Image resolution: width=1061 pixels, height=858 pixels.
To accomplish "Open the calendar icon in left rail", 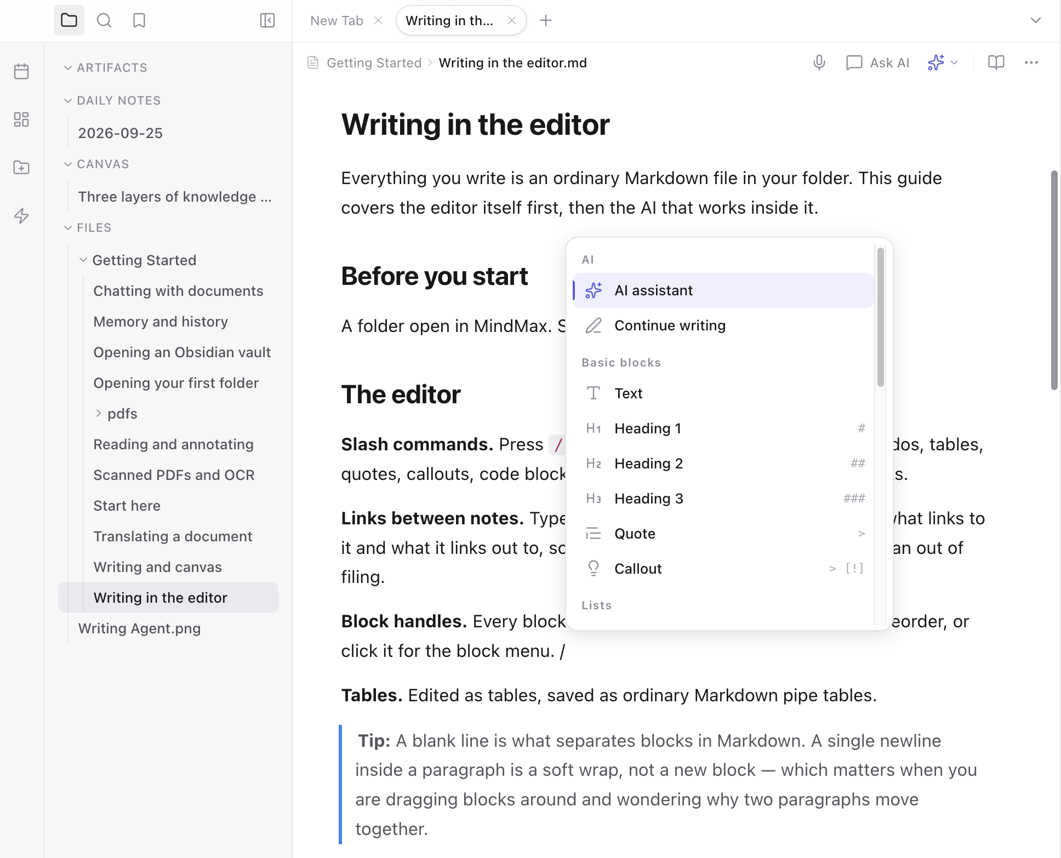I will (x=21, y=71).
